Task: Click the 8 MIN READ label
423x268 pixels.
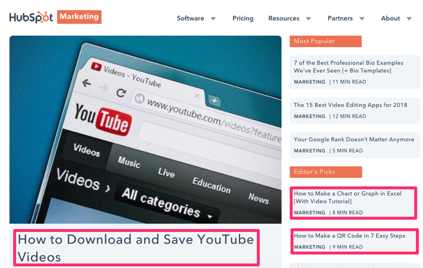Action: coord(347,213)
